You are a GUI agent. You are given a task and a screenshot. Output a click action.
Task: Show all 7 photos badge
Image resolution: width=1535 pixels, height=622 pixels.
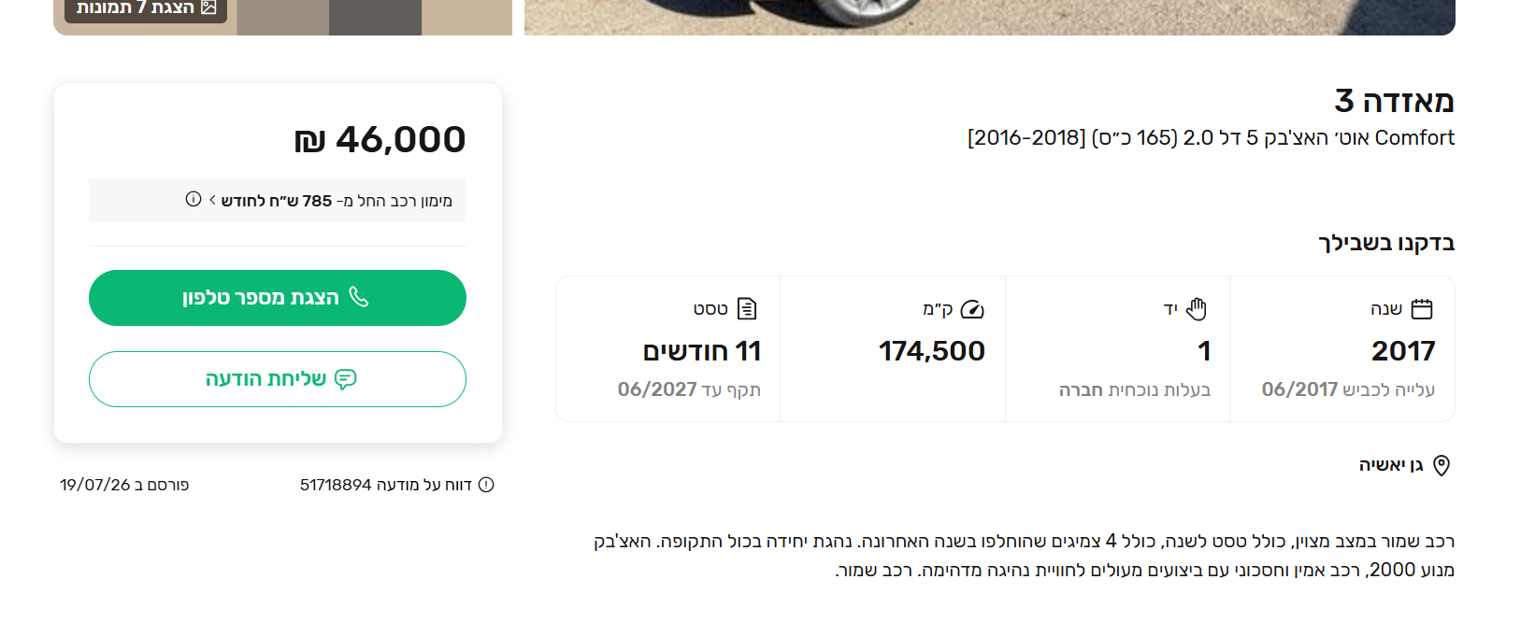point(146,8)
